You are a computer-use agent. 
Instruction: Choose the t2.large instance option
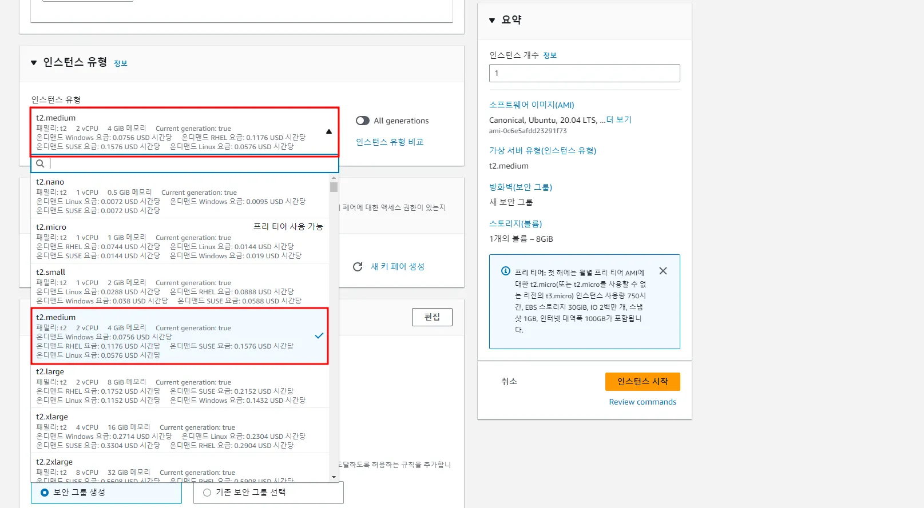(180, 386)
